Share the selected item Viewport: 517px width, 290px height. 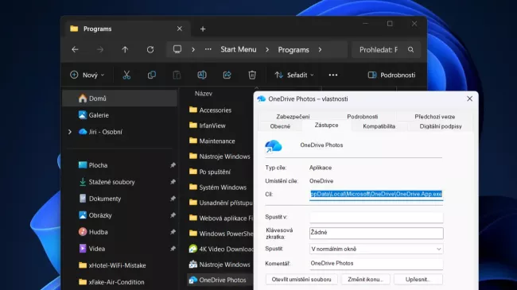(227, 75)
